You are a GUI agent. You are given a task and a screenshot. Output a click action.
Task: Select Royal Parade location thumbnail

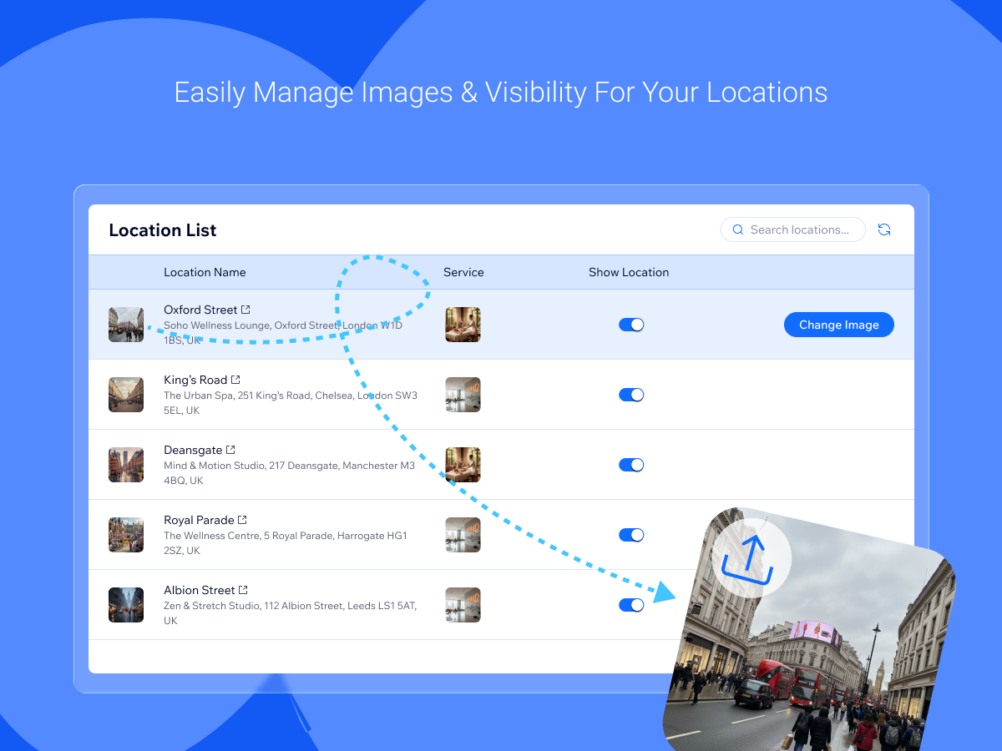coord(126,535)
